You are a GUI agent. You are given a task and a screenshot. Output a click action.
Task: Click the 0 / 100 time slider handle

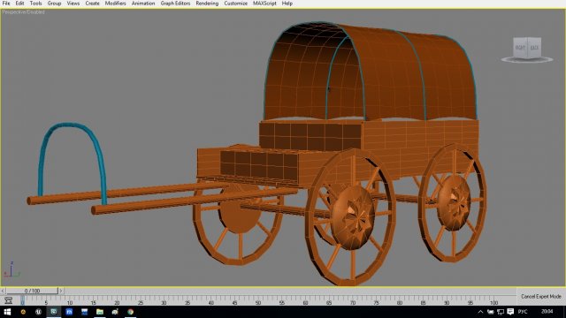[x=32, y=291]
